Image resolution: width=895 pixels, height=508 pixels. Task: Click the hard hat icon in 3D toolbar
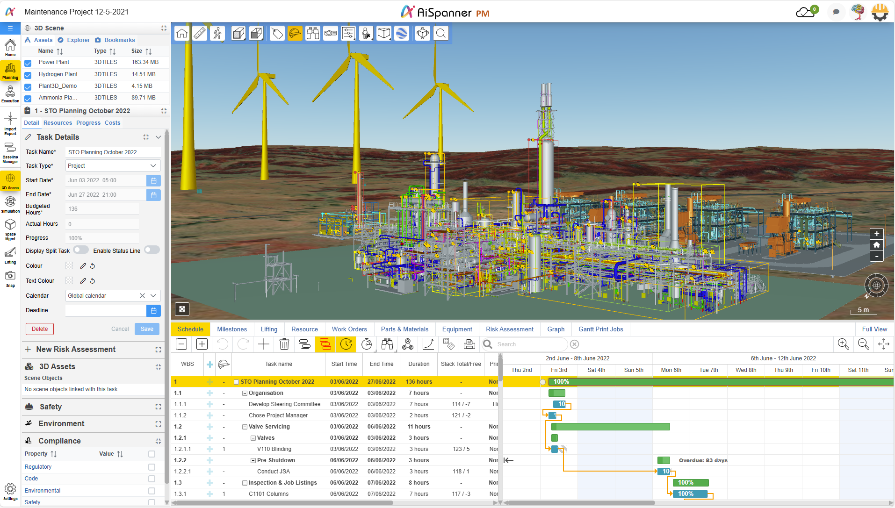(x=295, y=34)
